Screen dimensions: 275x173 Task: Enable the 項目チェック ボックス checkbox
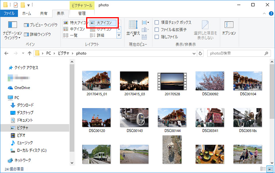(x=157, y=23)
